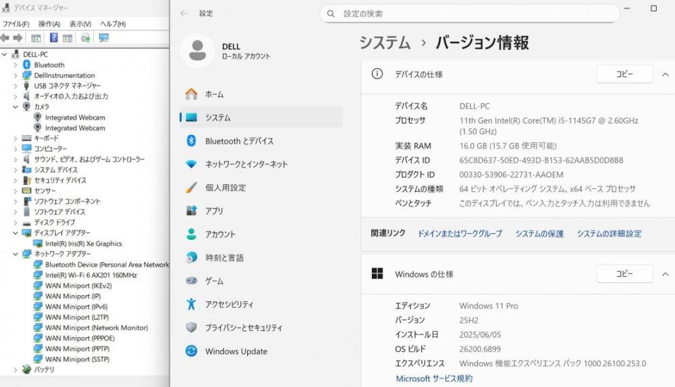Viewport: 675px width, 387px height.
Task: Open システムの詳細設定 link
Action: (609, 234)
